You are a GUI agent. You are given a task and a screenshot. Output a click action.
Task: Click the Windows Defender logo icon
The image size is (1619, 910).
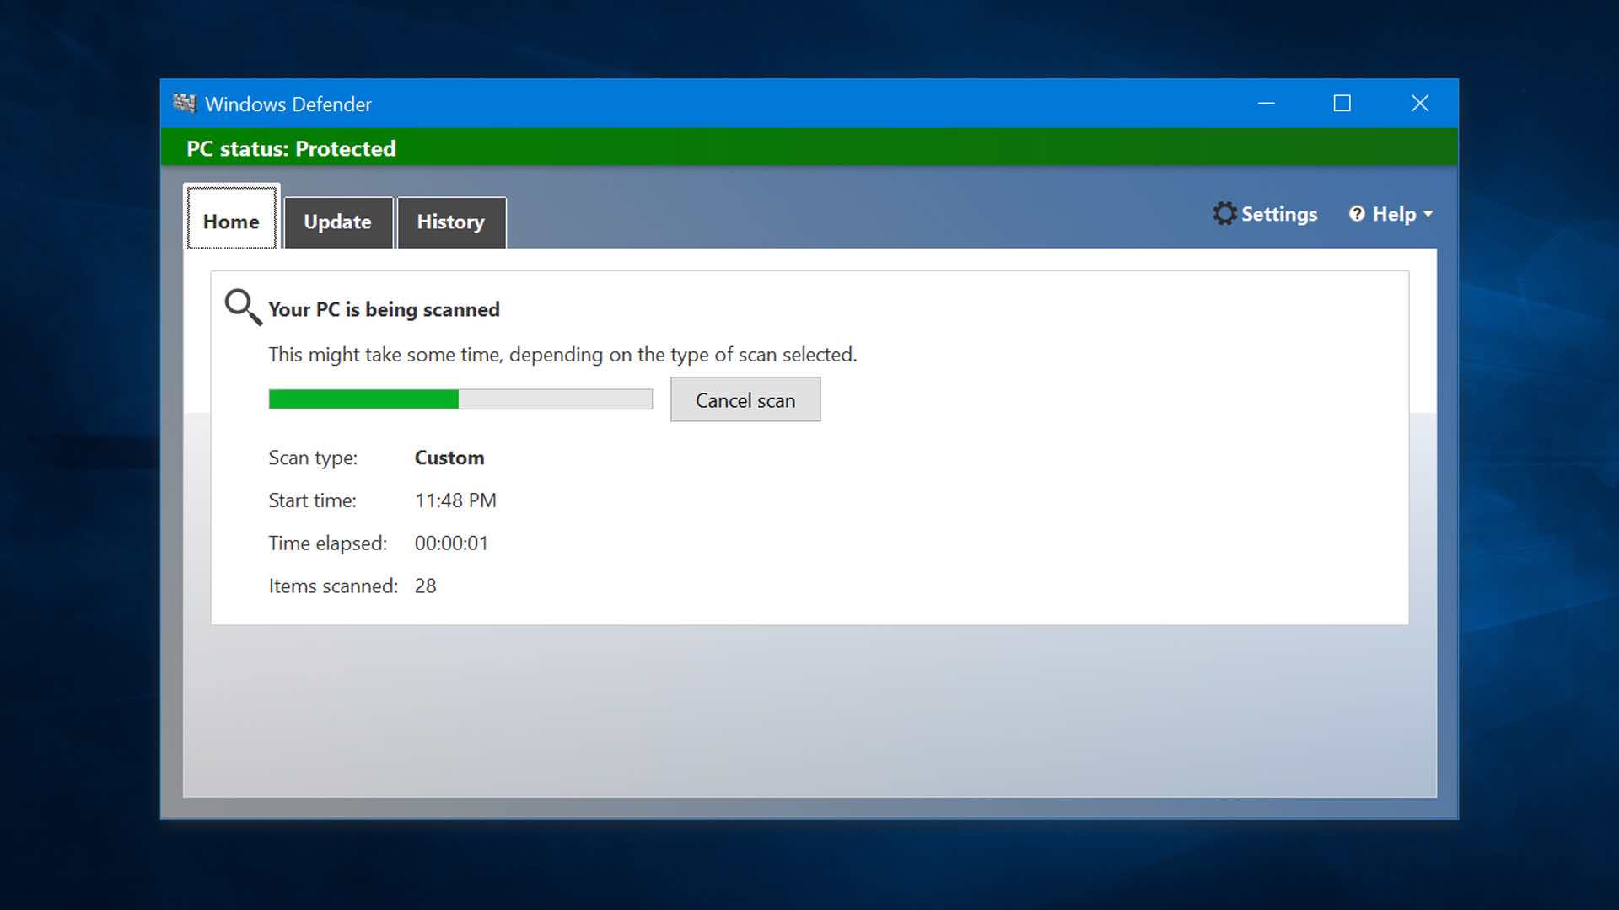pyautogui.click(x=185, y=104)
